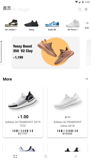Image resolution: width=91 pixels, height=161 pixels.
Task: Open the Yeezy Boost 350 V2 Clay banner
Action: pyautogui.click(x=45, y=52)
